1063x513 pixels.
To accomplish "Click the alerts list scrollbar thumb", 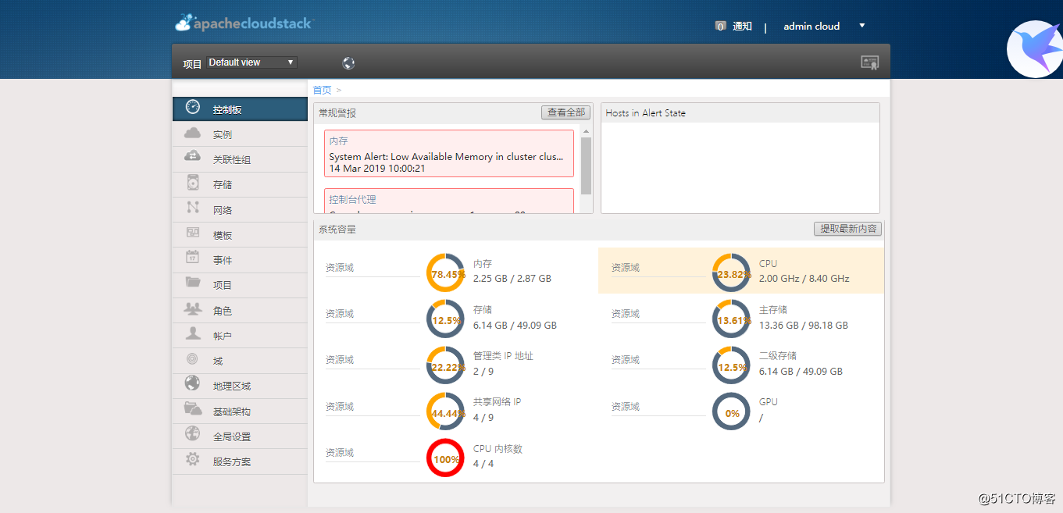I will pyautogui.click(x=587, y=166).
